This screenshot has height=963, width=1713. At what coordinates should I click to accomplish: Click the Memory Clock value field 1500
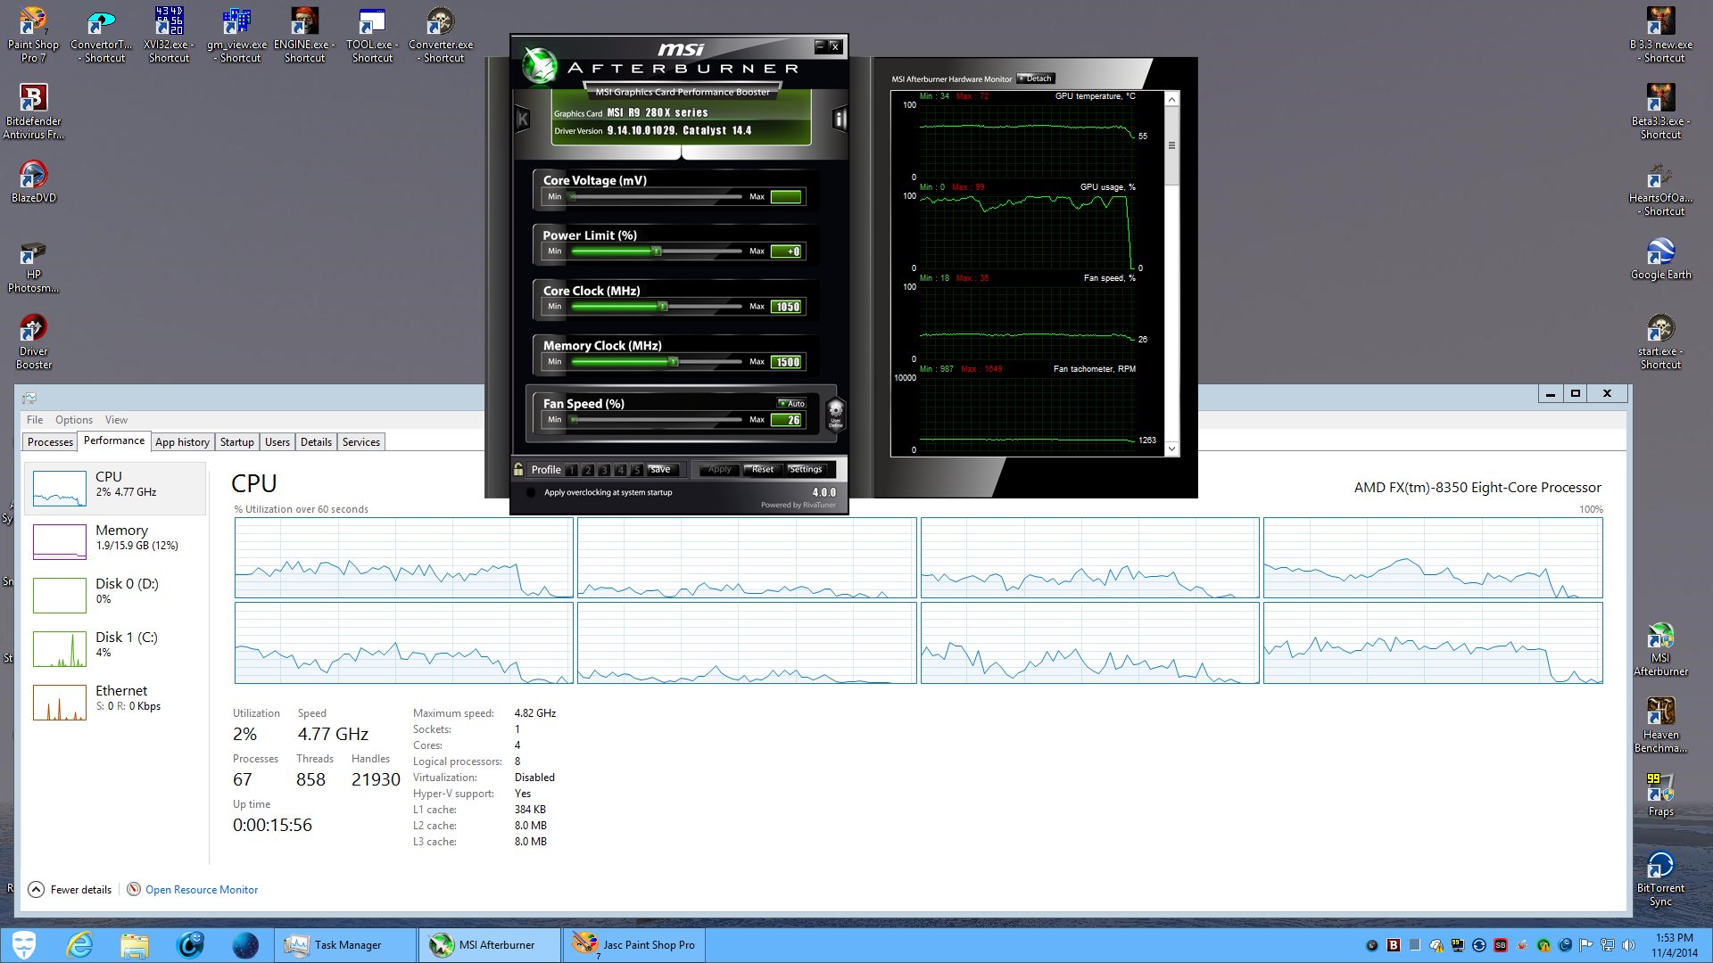point(786,362)
